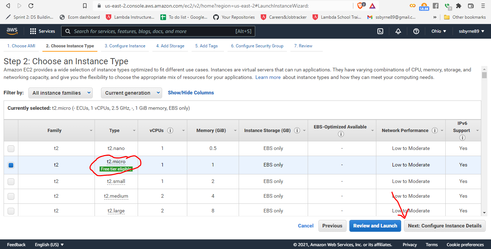Select the t2.medium instance checkbox
The height and width of the screenshot is (249, 491).
pyautogui.click(x=11, y=196)
